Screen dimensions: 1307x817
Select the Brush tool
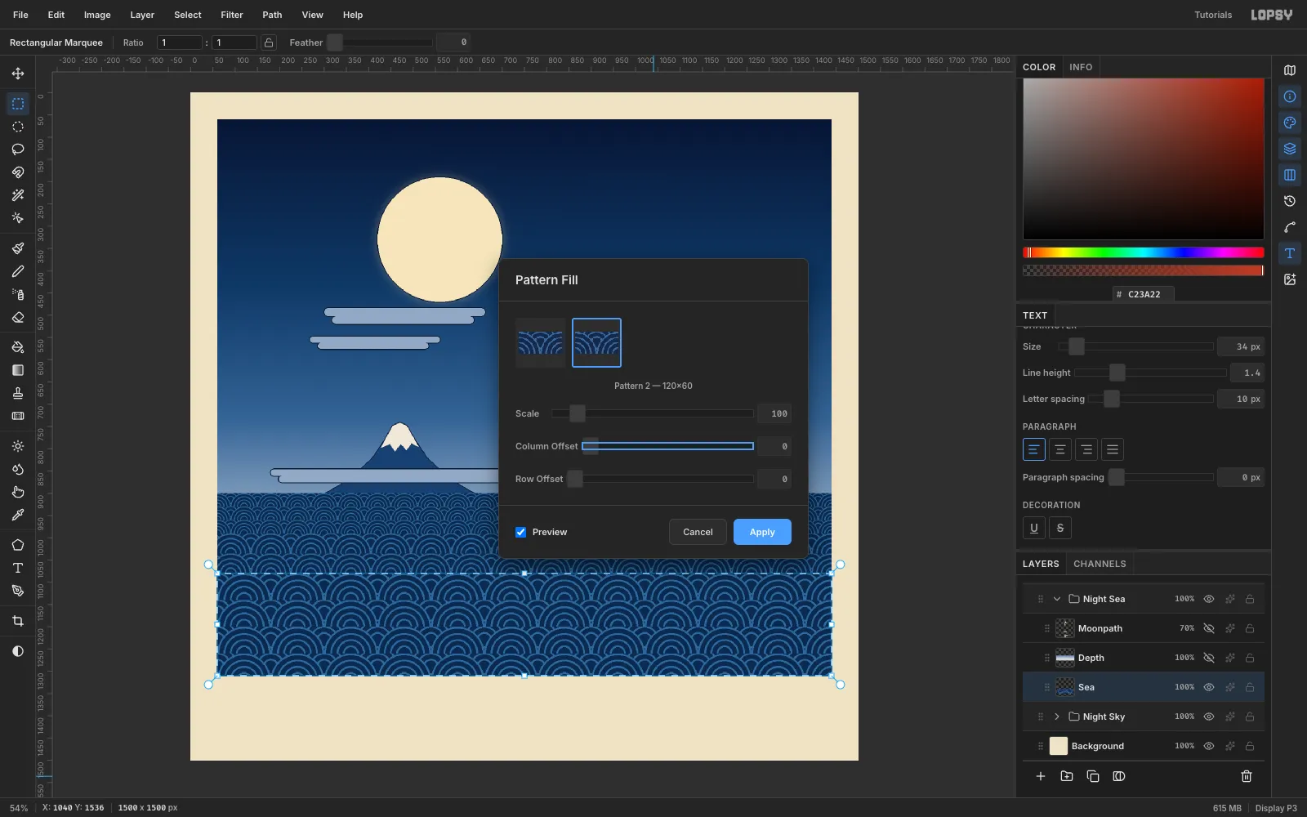click(18, 248)
